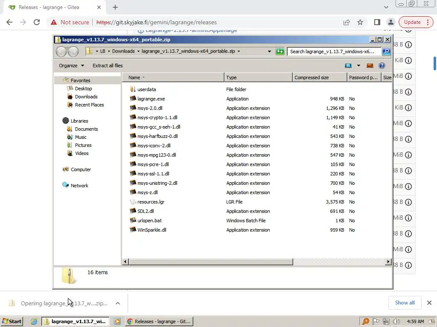
Task: Sort by Compressed size column header
Action: click(x=320, y=77)
